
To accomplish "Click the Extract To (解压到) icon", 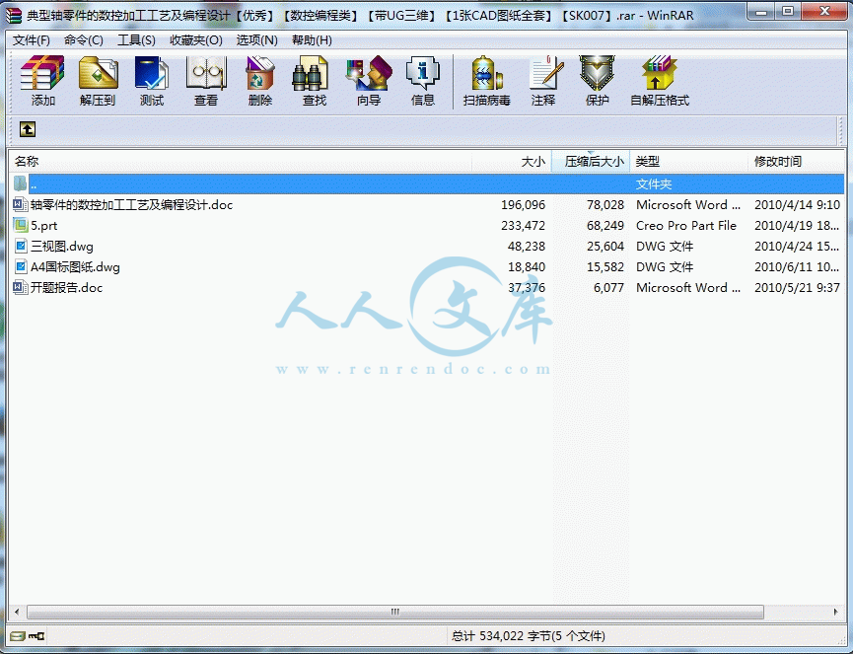I will (98, 73).
